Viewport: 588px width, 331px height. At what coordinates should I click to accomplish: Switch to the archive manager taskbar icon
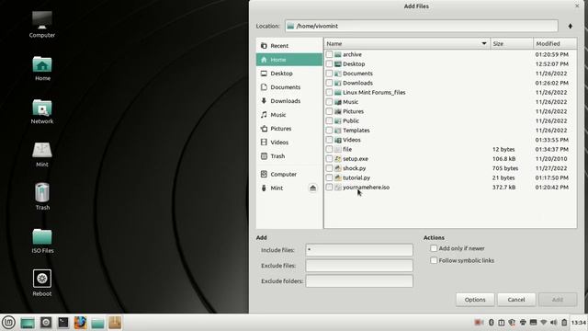115,323
